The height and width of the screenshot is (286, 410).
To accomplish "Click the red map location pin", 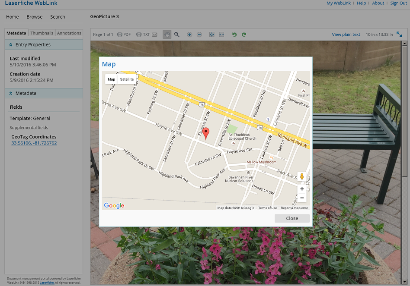I will coord(206,134).
